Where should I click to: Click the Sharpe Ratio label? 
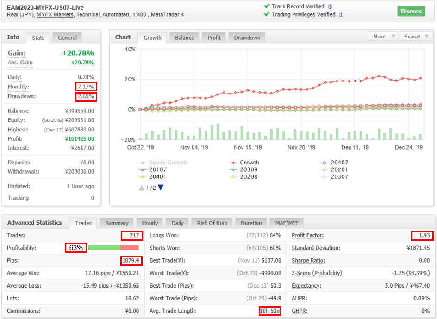[x=308, y=261]
